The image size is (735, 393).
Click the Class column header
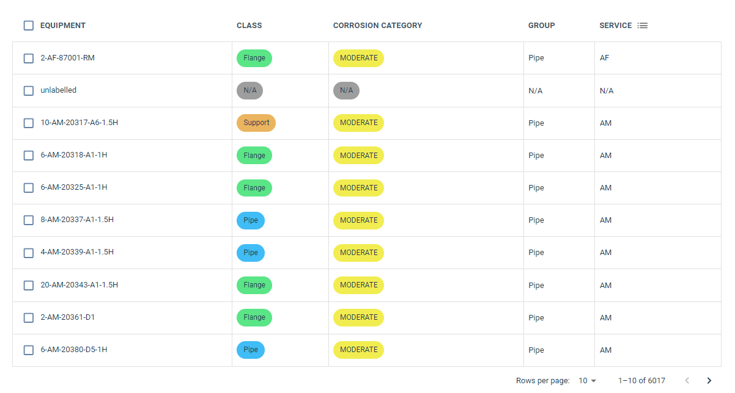point(249,26)
